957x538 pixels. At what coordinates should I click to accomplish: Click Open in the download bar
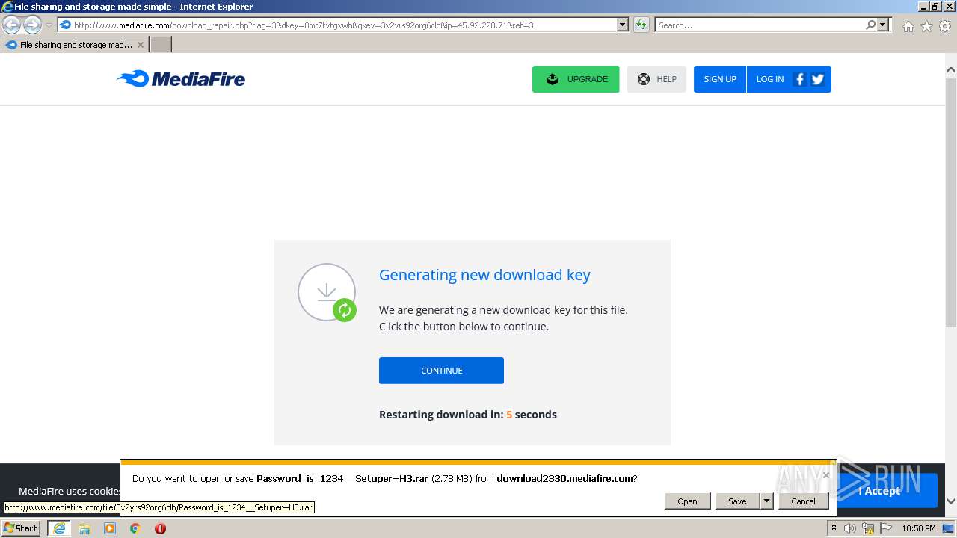[687, 501]
